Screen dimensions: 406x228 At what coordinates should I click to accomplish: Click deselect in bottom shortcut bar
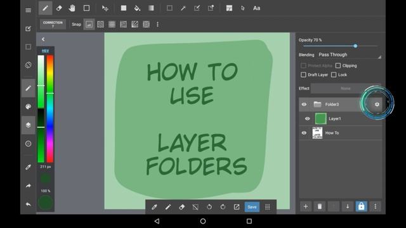click(195, 207)
